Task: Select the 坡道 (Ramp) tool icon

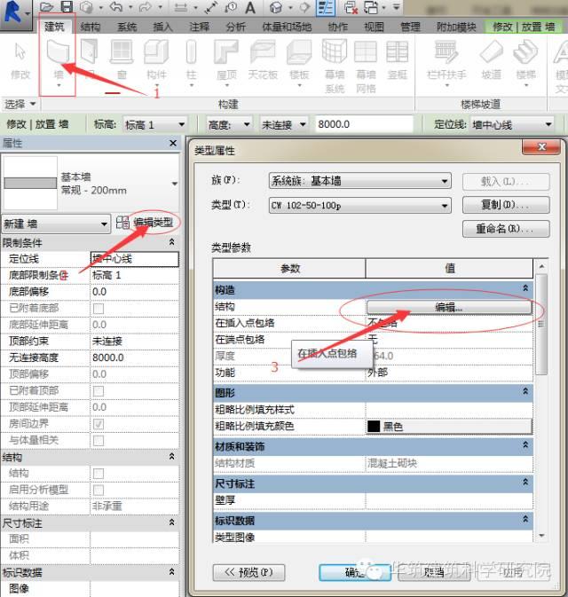Action: 491,57
